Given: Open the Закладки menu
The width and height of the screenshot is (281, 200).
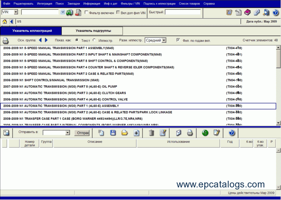Looking at the screenshot, I should [73, 3].
